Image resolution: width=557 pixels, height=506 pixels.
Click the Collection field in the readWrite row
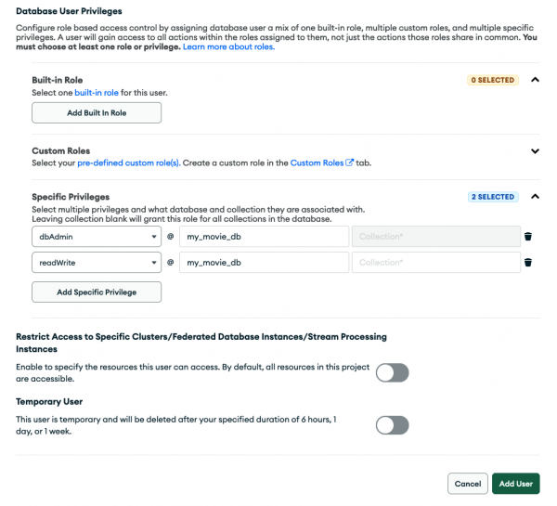tap(435, 263)
